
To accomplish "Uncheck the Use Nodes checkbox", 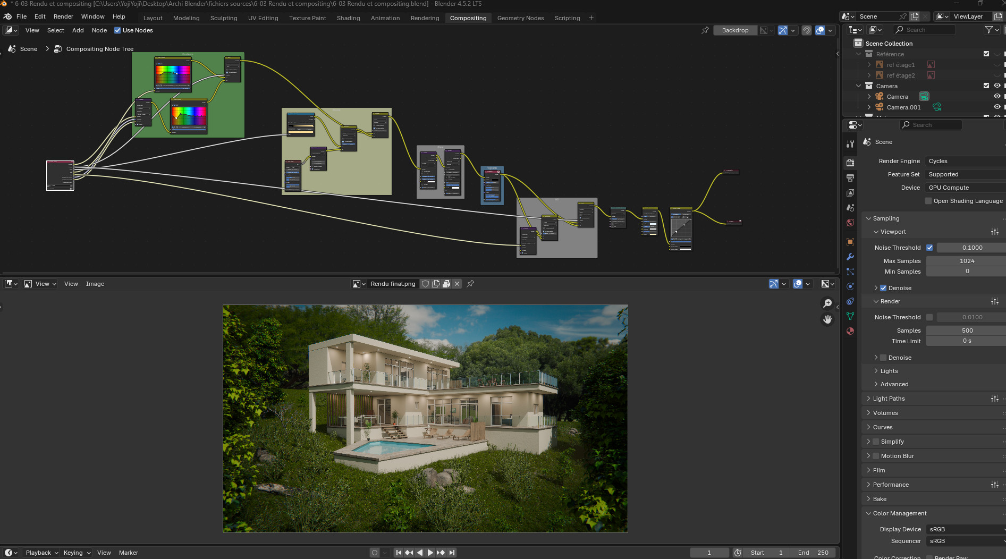I will click(x=117, y=30).
